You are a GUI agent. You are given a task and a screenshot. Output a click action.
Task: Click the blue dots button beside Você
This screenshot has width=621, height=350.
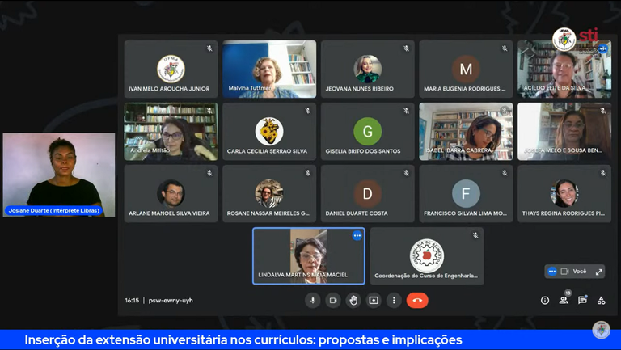tap(552, 272)
